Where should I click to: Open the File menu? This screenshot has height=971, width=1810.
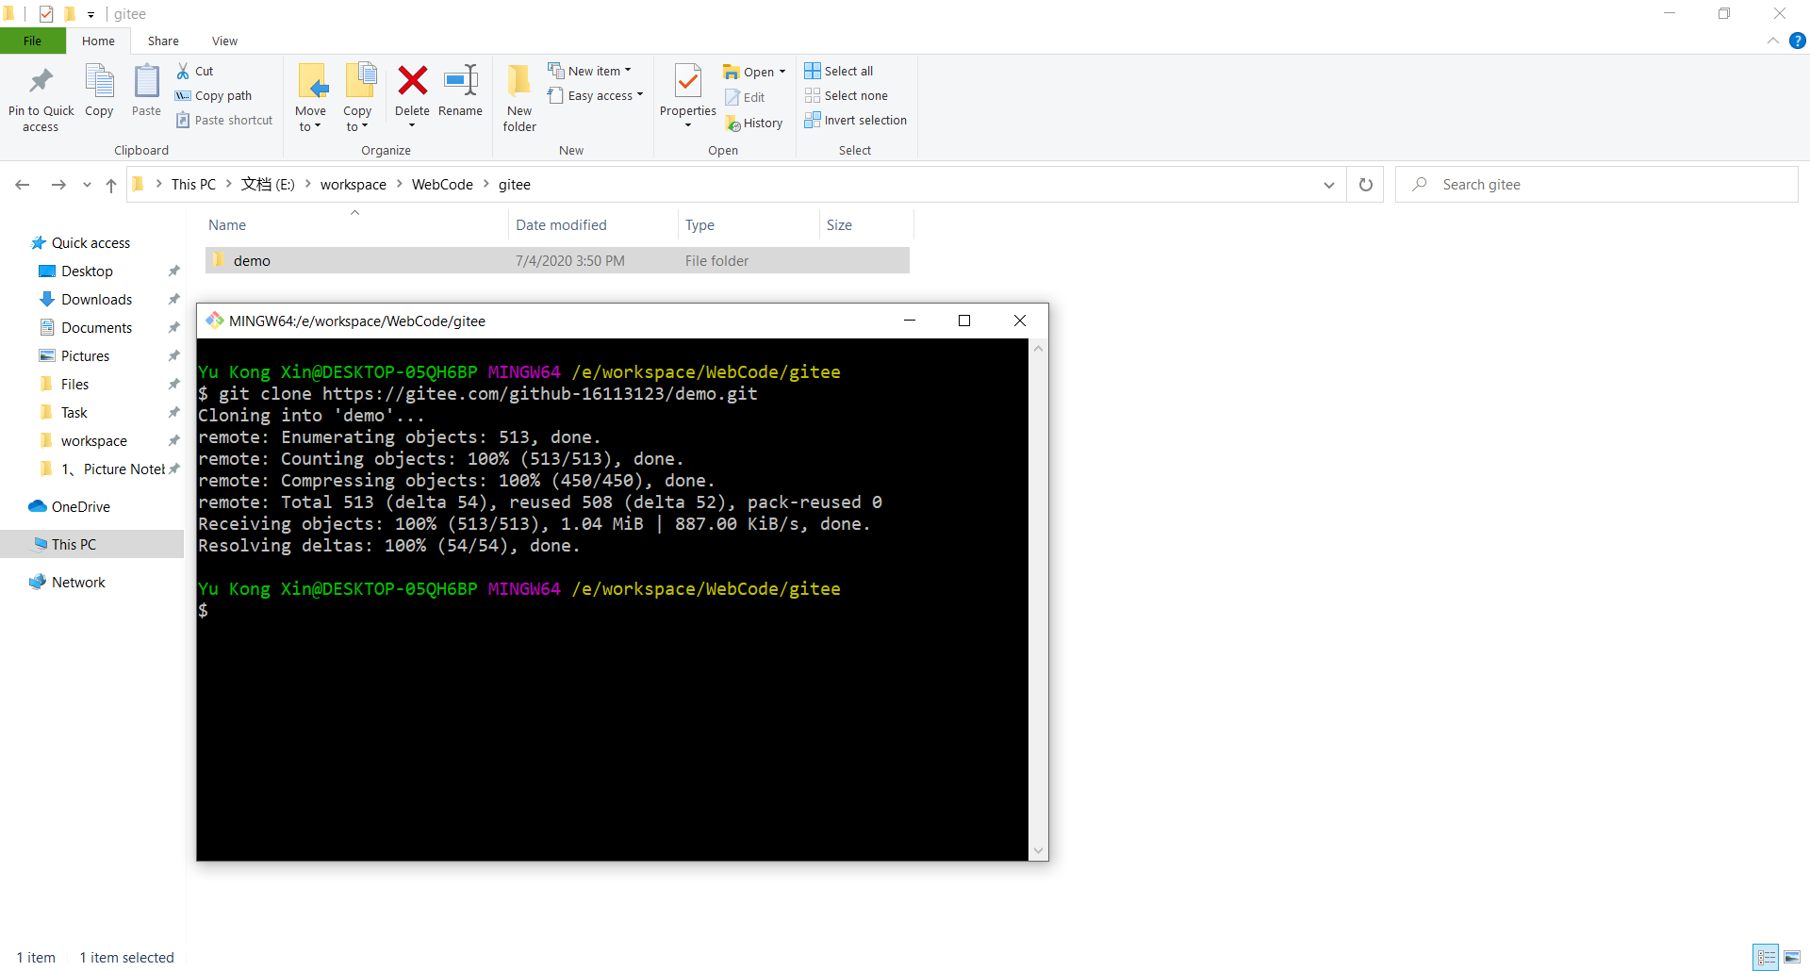32,41
